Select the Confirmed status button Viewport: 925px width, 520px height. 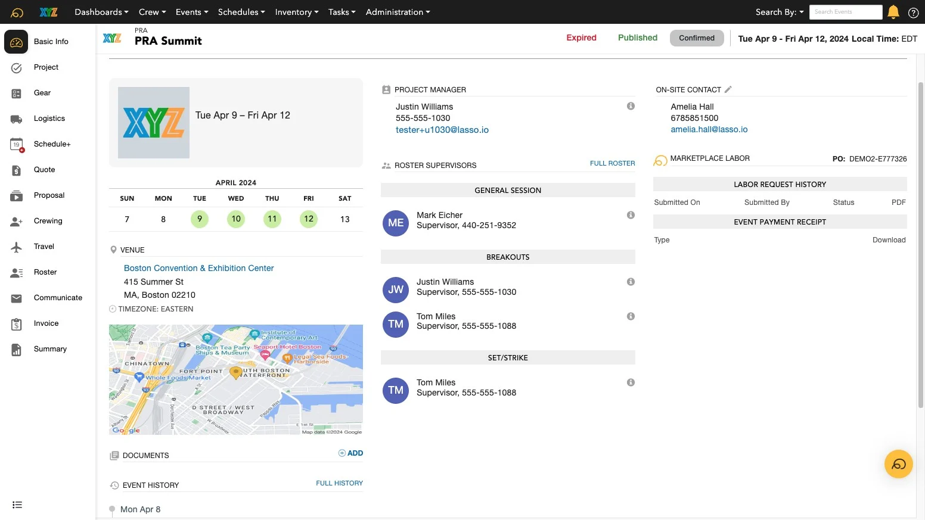[x=697, y=38]
